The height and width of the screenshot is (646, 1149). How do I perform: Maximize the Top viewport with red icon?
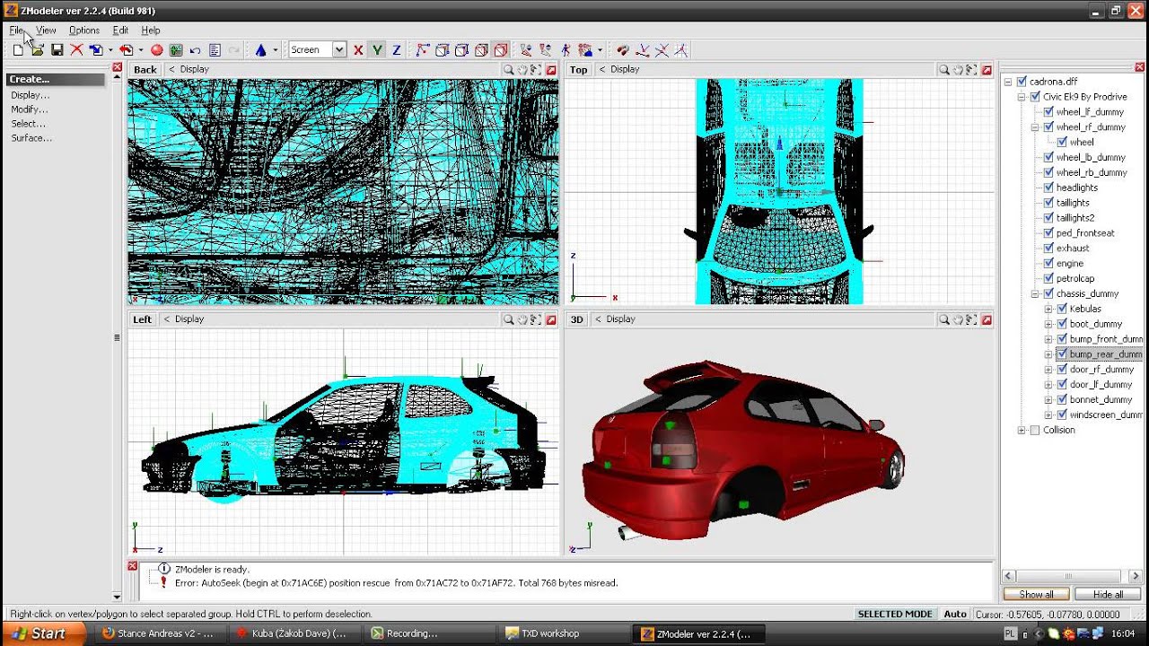click(x=987, y=69)
